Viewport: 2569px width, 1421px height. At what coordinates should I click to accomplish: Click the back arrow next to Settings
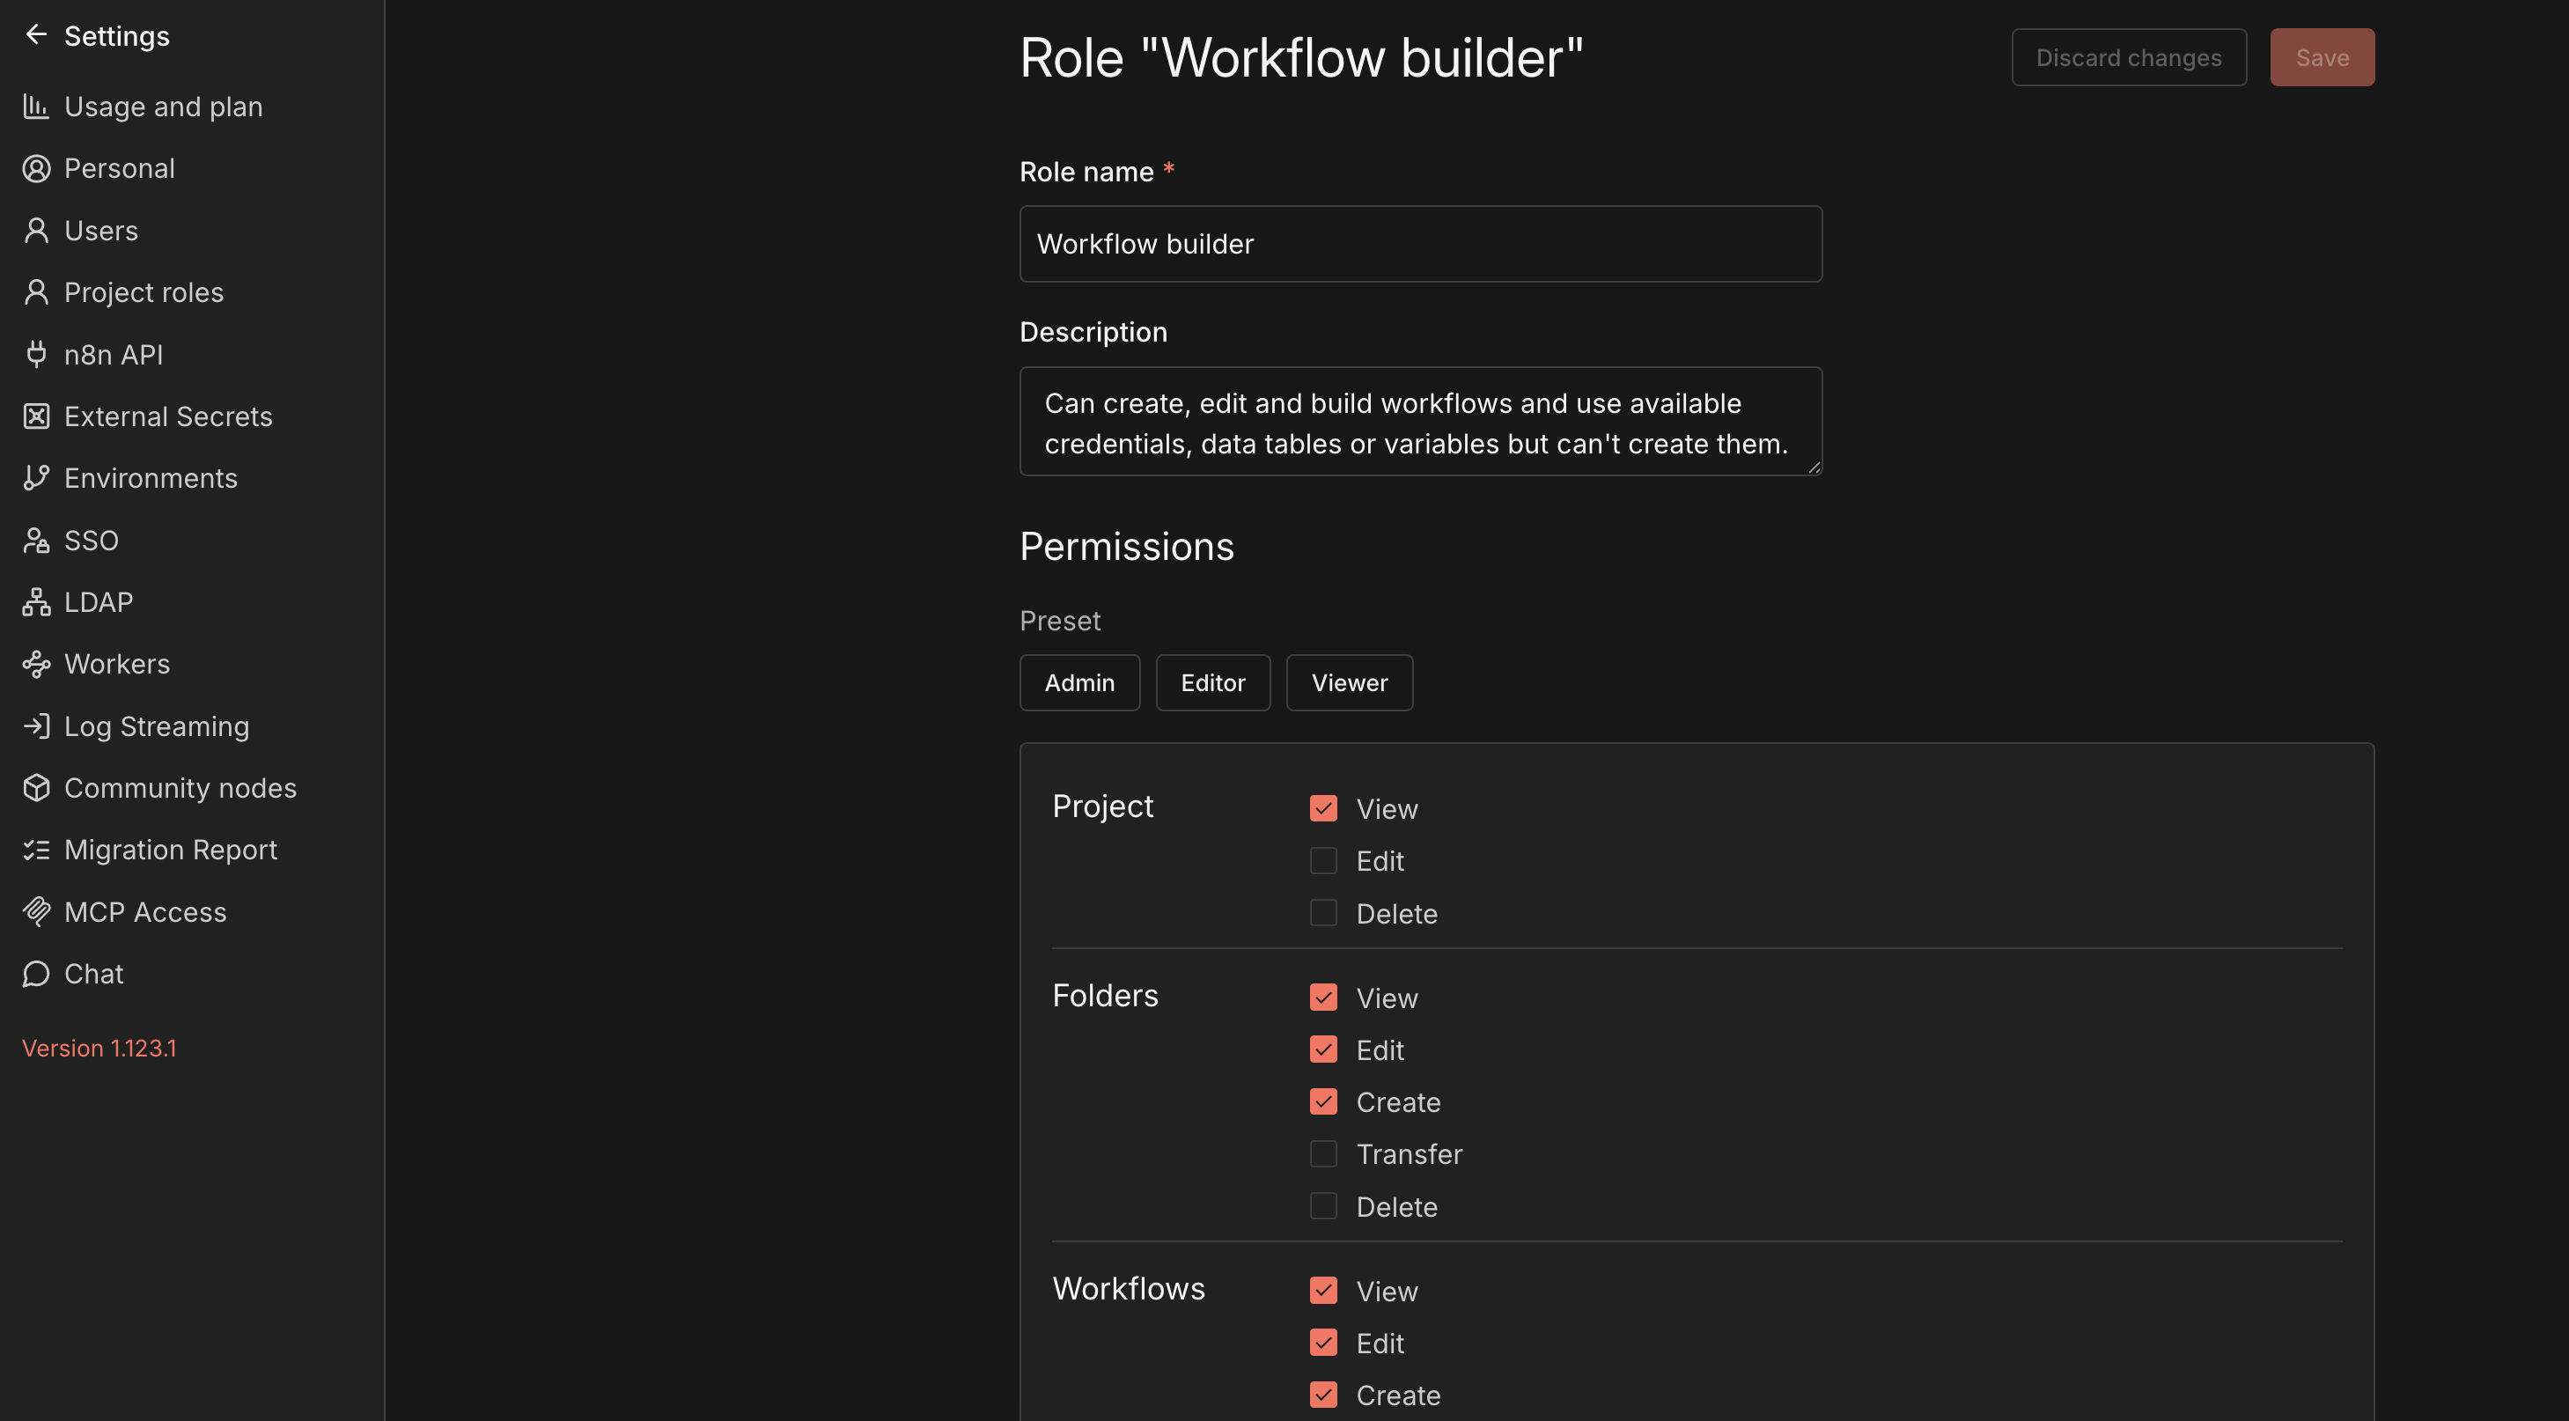pos(36,35)
